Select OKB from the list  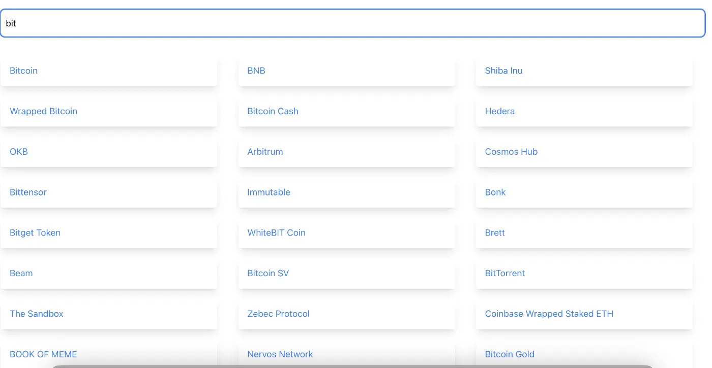click(18, 152)
